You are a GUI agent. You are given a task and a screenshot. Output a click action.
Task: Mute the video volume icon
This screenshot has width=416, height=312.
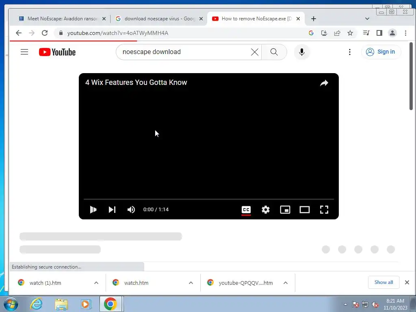click(131, 210)
